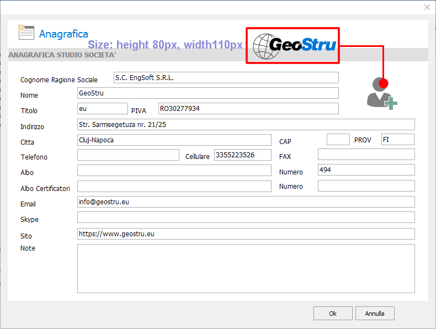The width and height of the screenshot is (436, 329).
Task: Click the Indirizzo label
Action: [32, 127]
